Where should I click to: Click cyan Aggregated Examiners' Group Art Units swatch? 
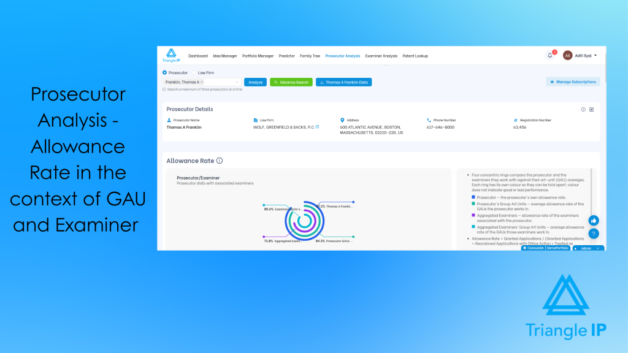[x=473, y=227]
